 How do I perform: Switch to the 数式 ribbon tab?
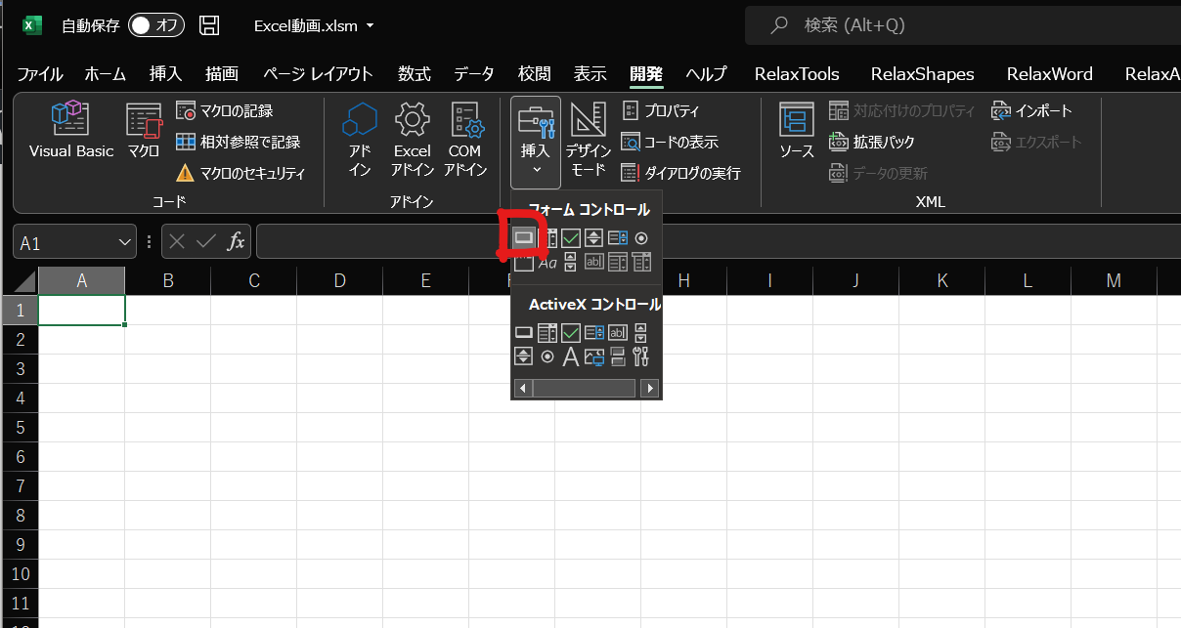coord(415,74)
